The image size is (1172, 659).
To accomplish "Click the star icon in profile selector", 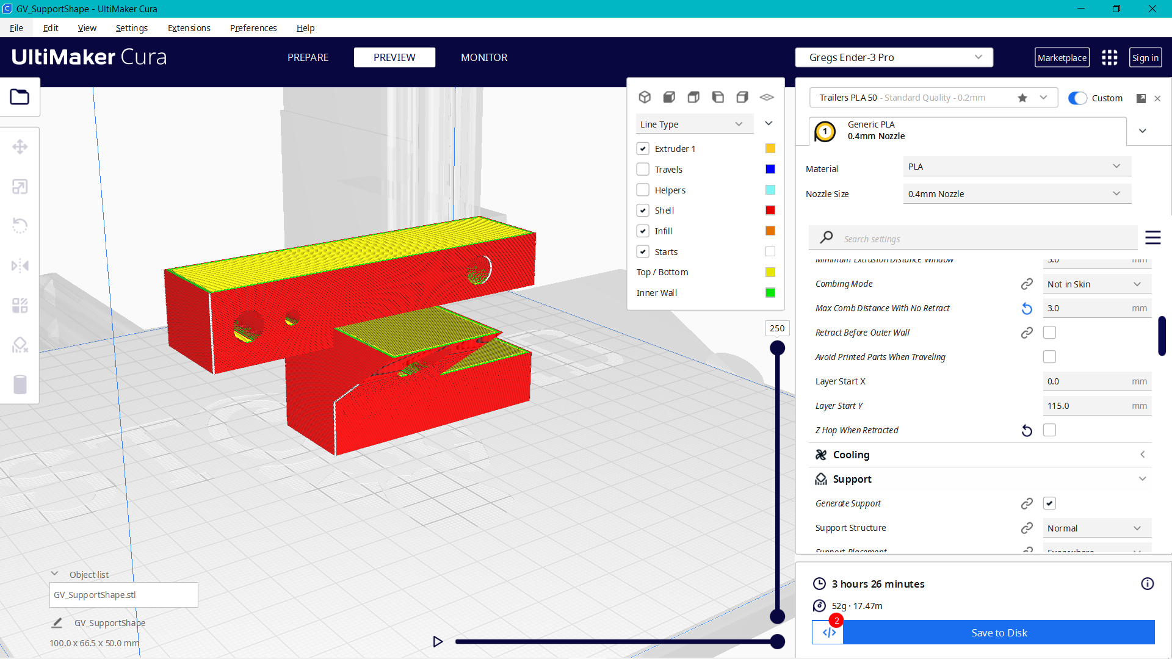I will 1022,98.
